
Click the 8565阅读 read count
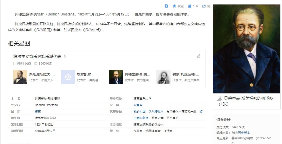[45, 64]
